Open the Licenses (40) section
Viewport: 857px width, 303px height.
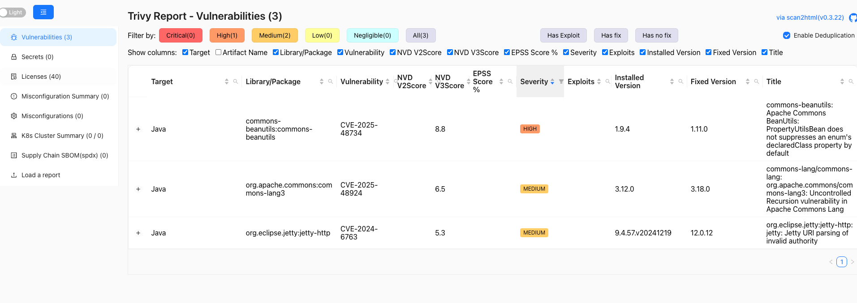pos(41,77)
